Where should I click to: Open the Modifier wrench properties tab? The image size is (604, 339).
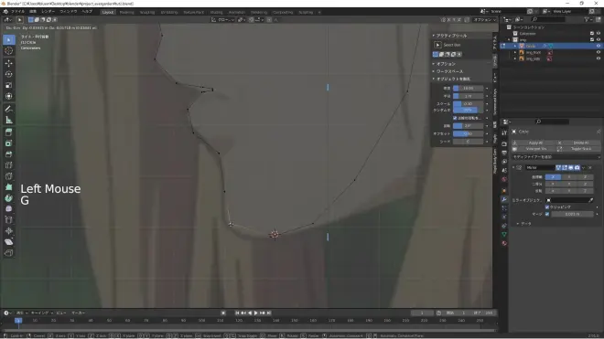click(504, 199)
